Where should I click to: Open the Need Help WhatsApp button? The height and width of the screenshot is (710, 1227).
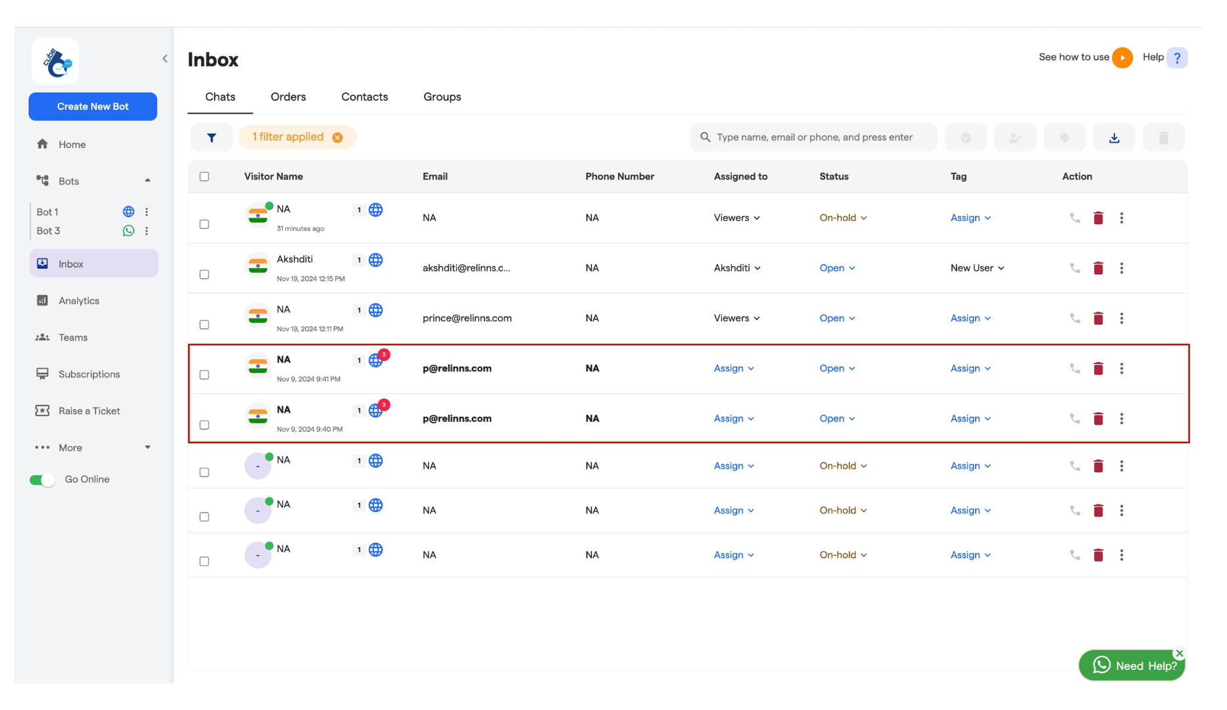1132,666
